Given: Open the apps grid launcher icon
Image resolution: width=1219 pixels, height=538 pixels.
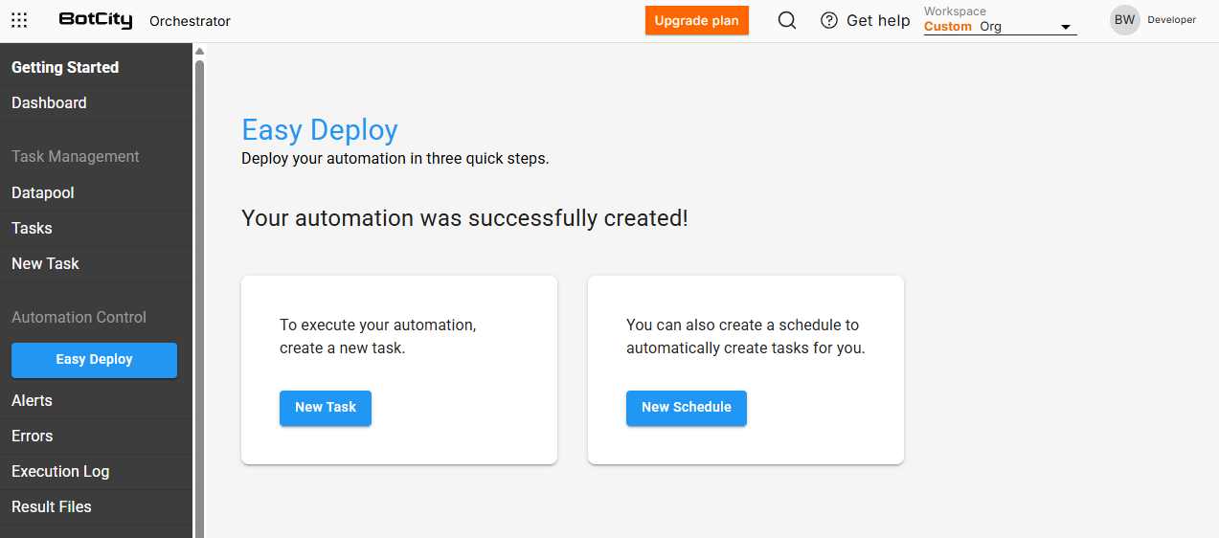Looking at the screenshot, I should pos(19,20).
